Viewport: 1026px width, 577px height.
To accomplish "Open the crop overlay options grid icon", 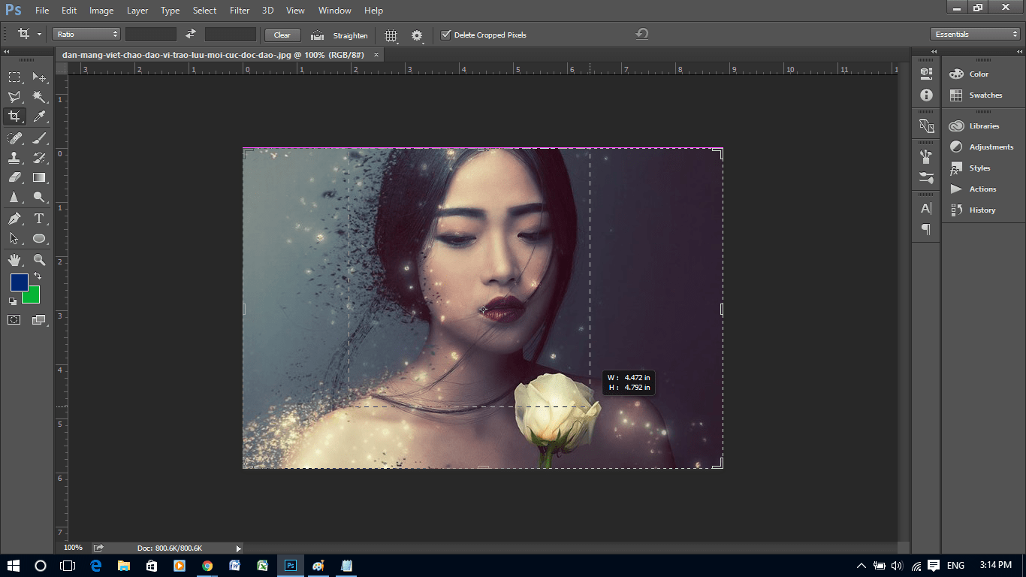I will [x=390, y=35].
